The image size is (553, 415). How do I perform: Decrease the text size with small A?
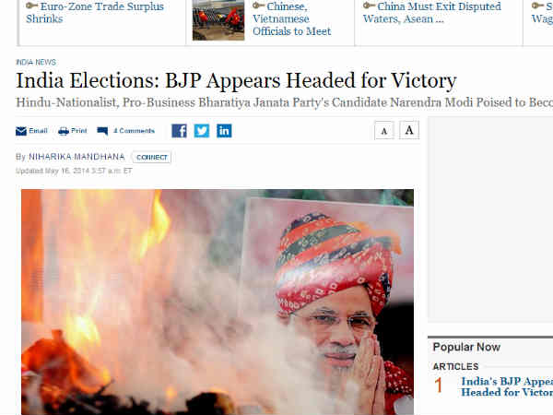pos(384,131)
